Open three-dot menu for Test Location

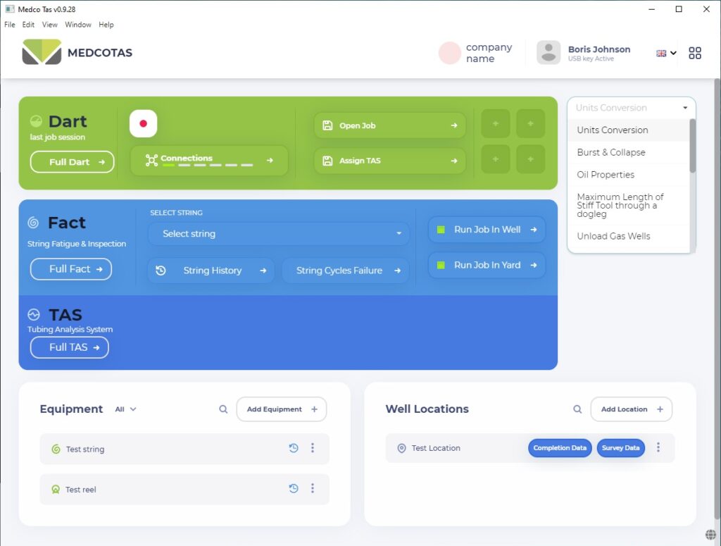point(658,447)
